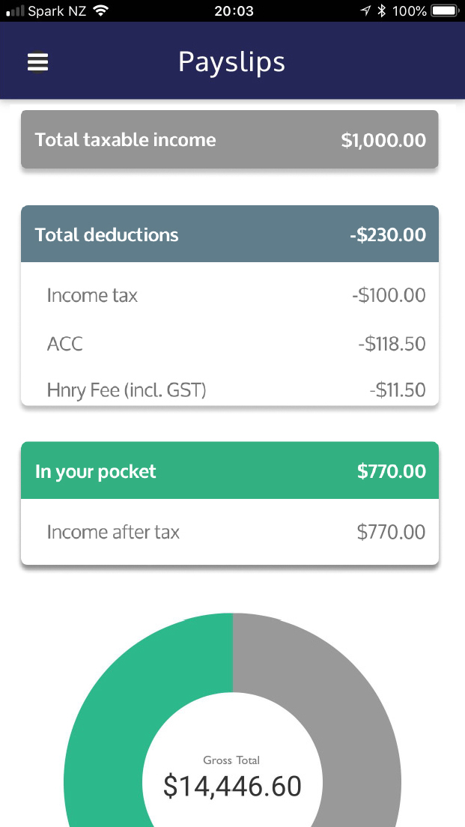Expand the In your pocket section
This screenshot has height=827, width=465.
coord(229,470)
